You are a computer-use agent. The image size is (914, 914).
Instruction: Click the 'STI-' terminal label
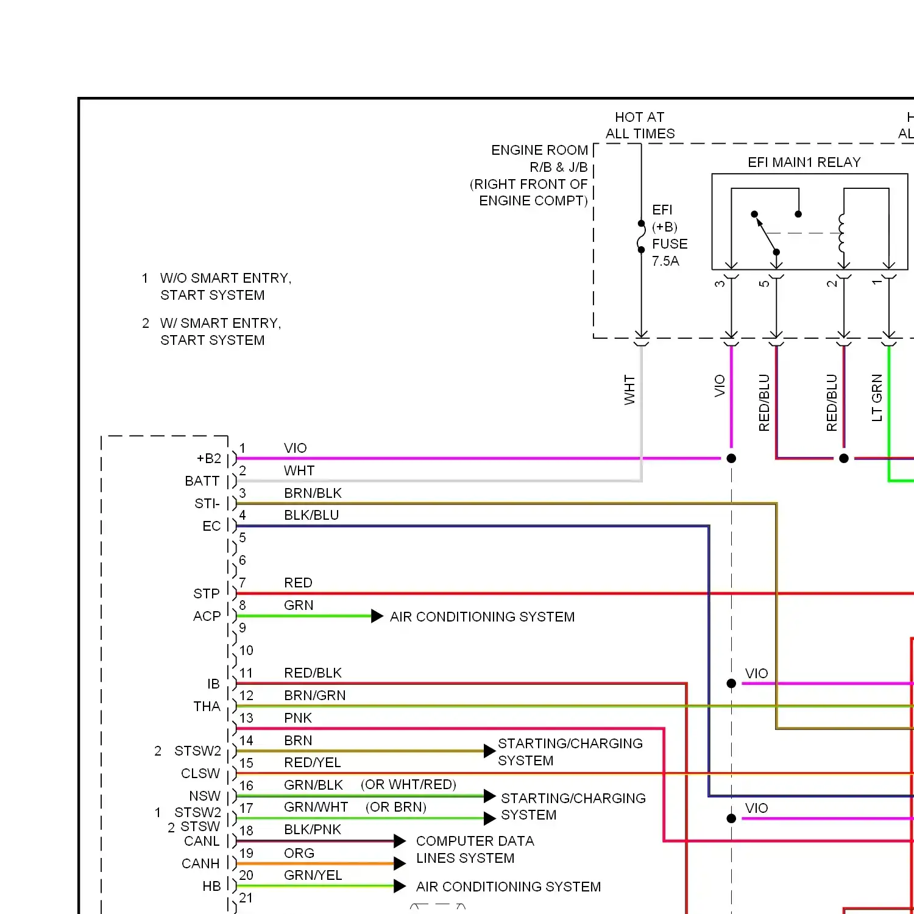(207, 503)
